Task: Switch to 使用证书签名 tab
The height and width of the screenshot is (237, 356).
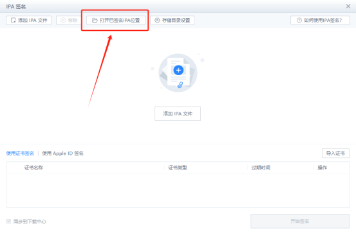Action: [x=20, y=154]
